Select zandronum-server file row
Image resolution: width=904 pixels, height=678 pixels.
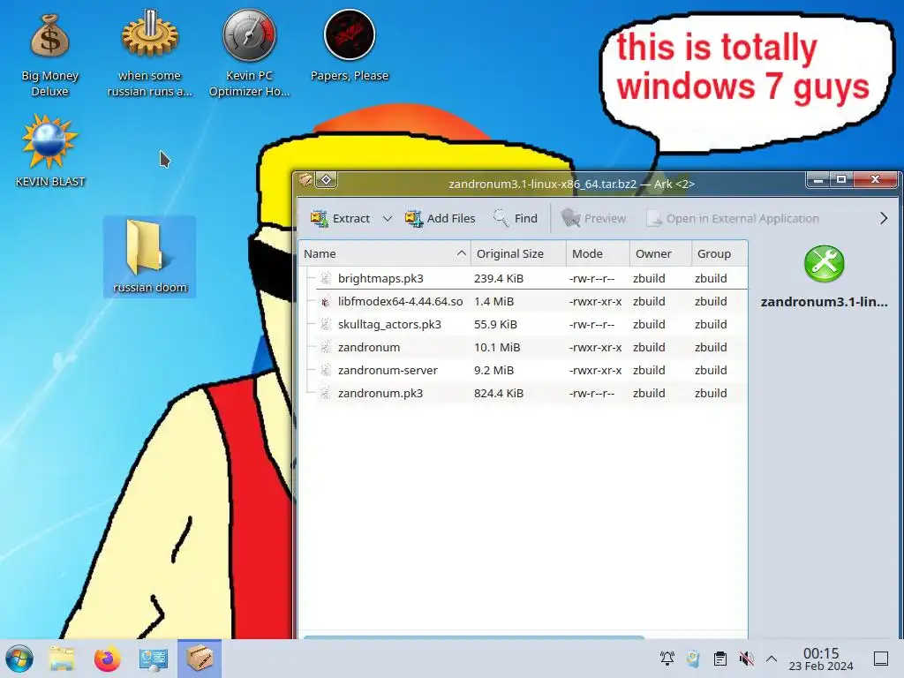point(524,371)
